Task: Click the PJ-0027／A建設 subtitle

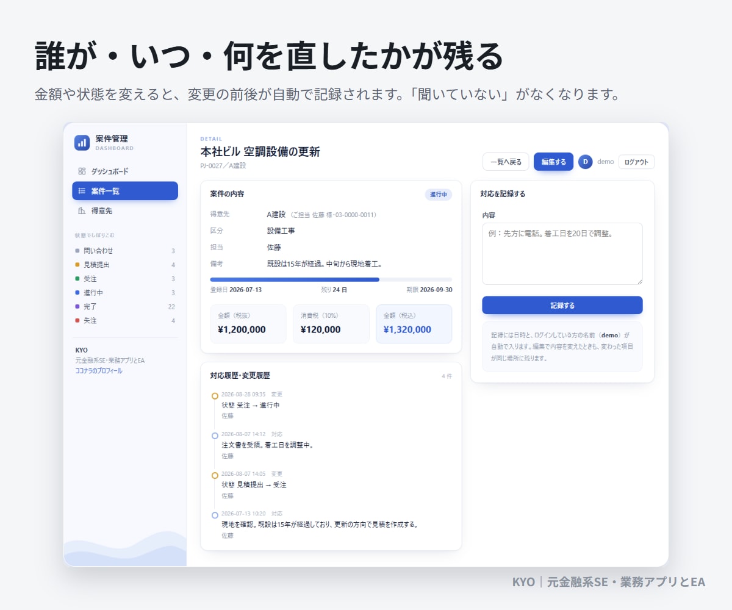Action: click(x=223, y=165)
